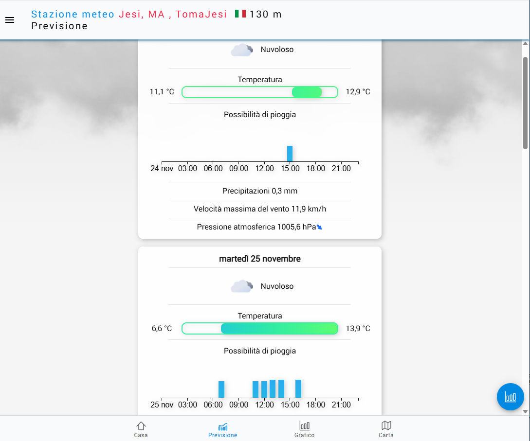Click the 07:00 rain bar on 25 nov
This screenshot has width=530, height=441.
221,389
